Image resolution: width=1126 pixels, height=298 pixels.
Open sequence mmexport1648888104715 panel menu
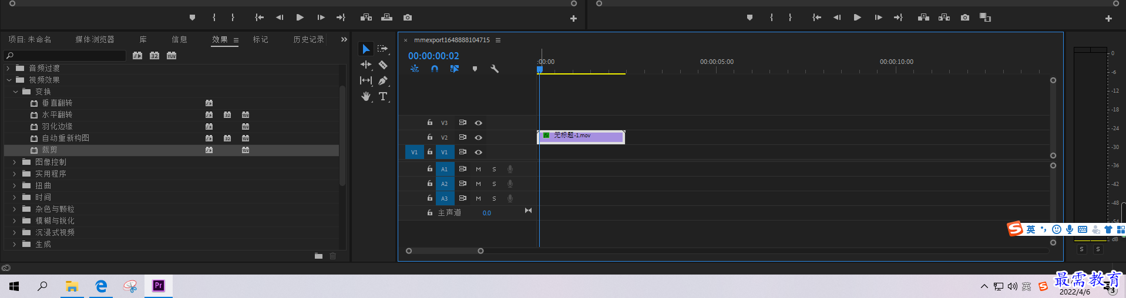tap(498, 40)
